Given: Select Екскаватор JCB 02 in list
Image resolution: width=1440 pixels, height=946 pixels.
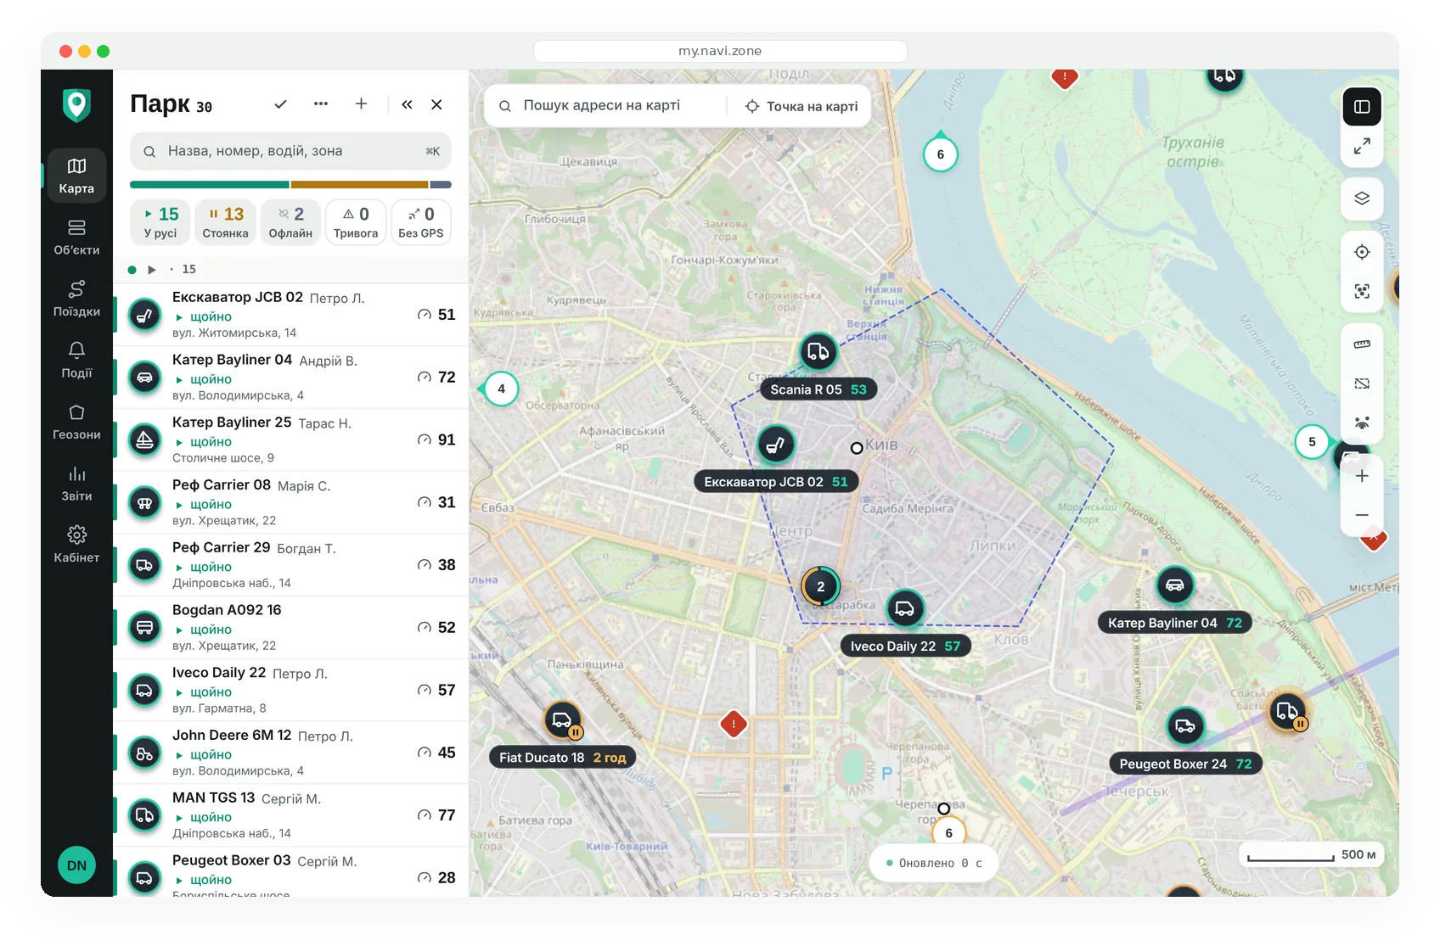Looking at the screenshot, I should (x=290, y=315).
